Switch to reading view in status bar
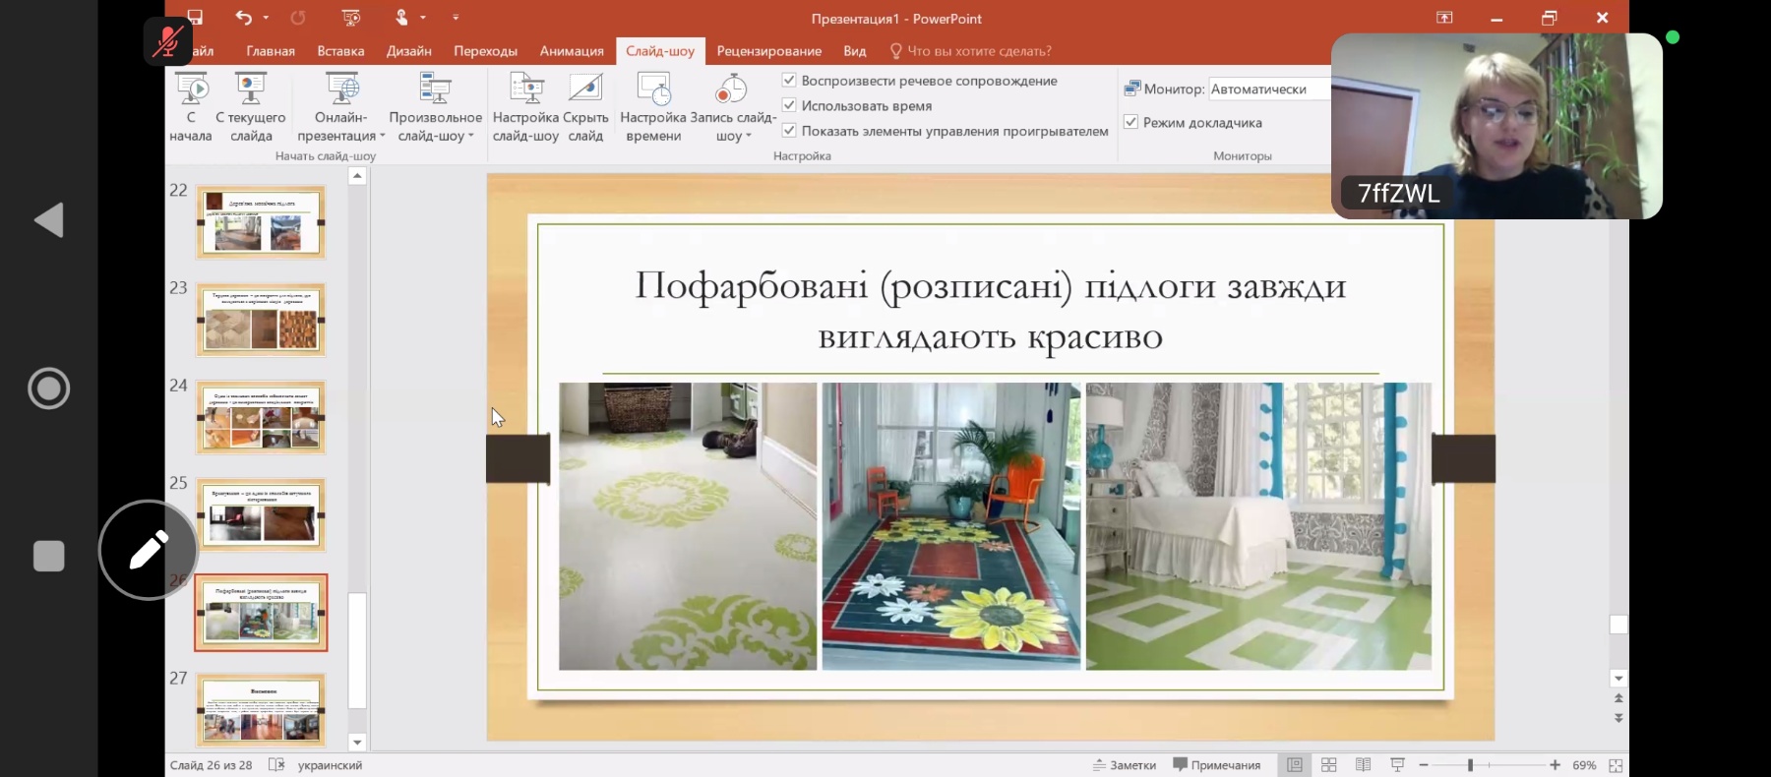Viewport: 1771px width, 777px height. [1363, 765]
